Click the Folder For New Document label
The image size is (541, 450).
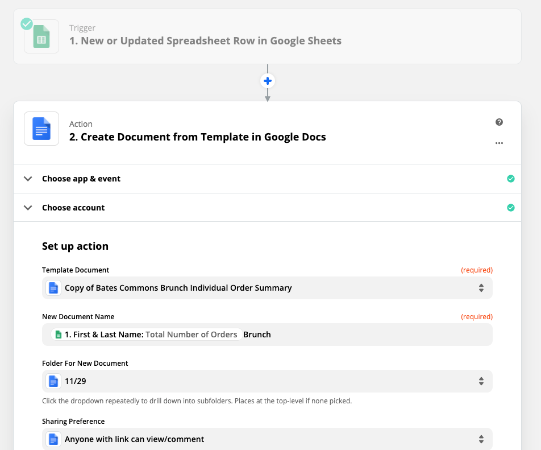pos(85,364)
